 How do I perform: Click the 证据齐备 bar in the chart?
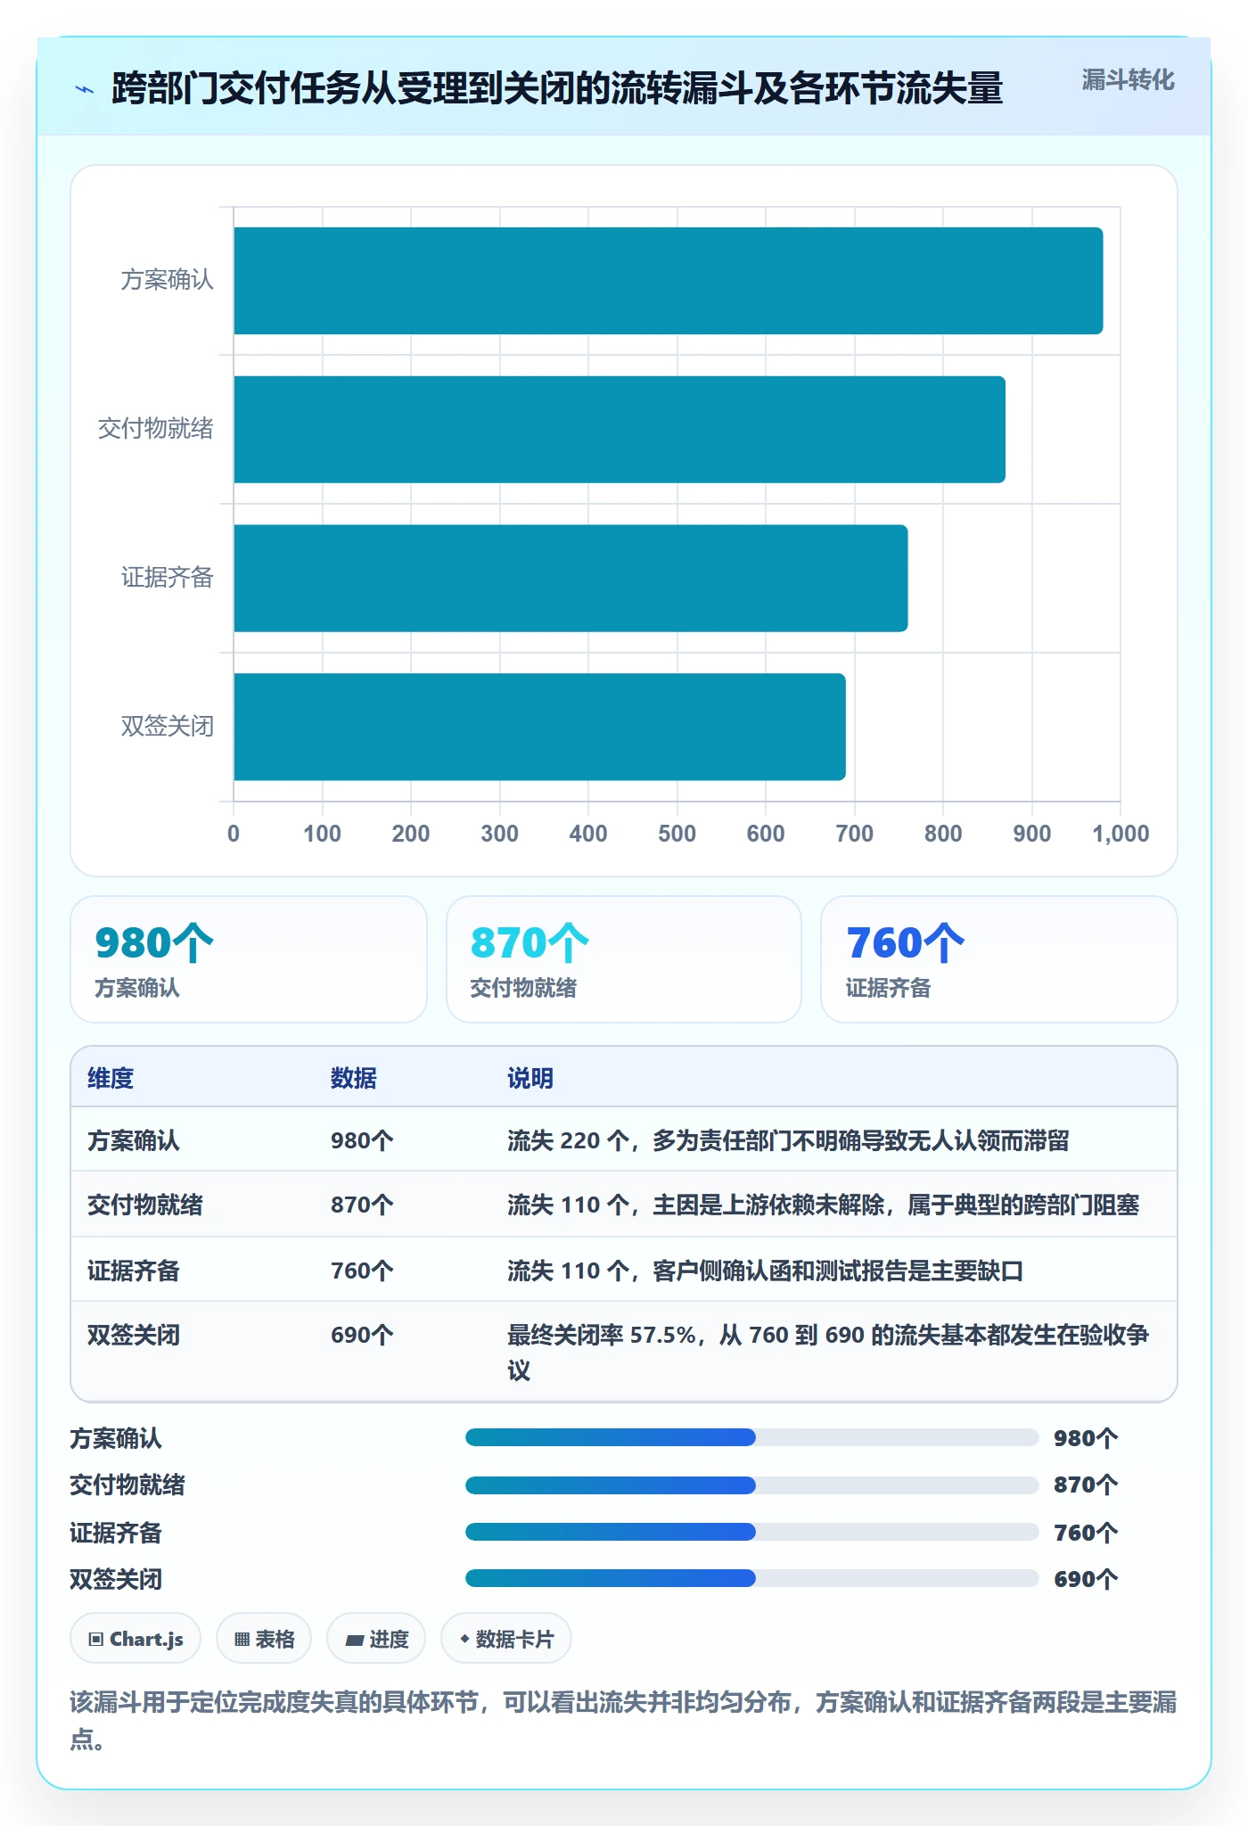tap(571, 579)
